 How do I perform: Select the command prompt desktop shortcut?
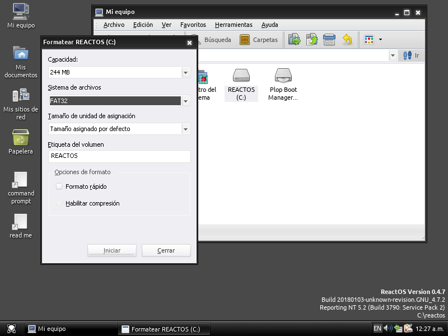[21, 188]
